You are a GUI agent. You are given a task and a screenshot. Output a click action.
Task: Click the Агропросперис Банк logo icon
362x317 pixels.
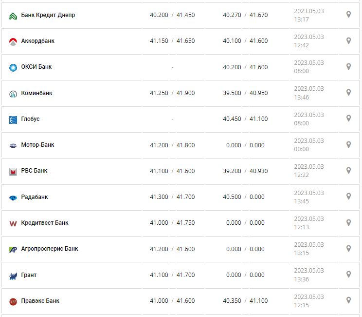[x=13, y=249]
